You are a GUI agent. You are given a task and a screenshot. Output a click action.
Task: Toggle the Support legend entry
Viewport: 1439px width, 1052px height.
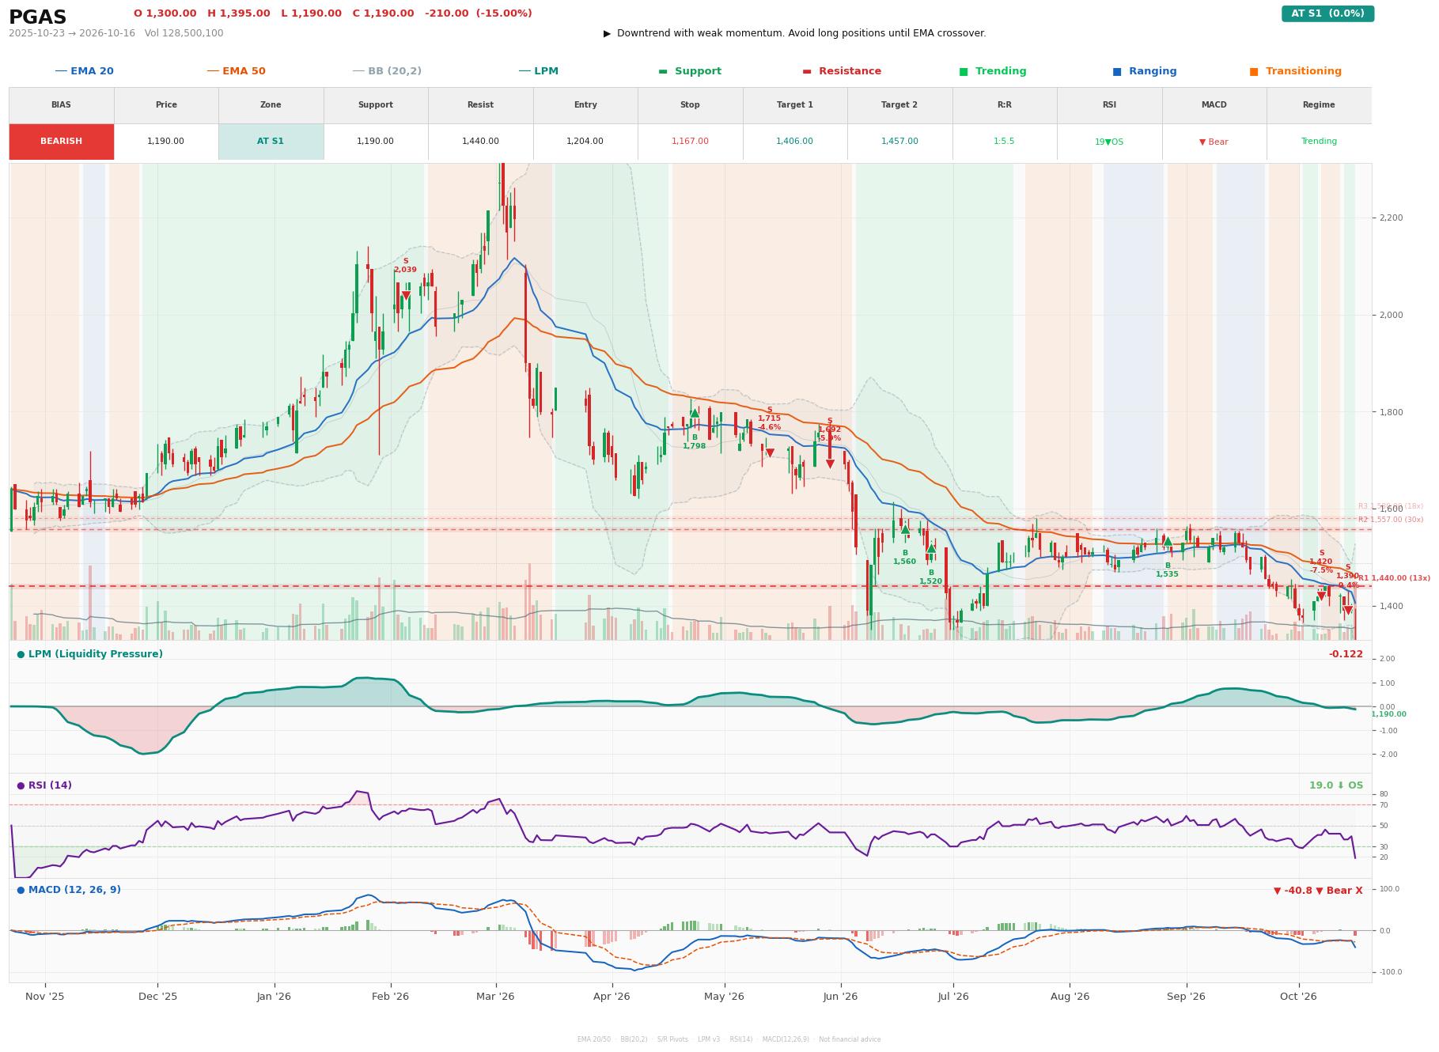pyautogui.click(x=690, y=71)
